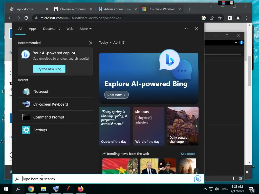Switch to the Облачный хостинг tab
This screenshot has height=194, width=259.
click(73, 9)
